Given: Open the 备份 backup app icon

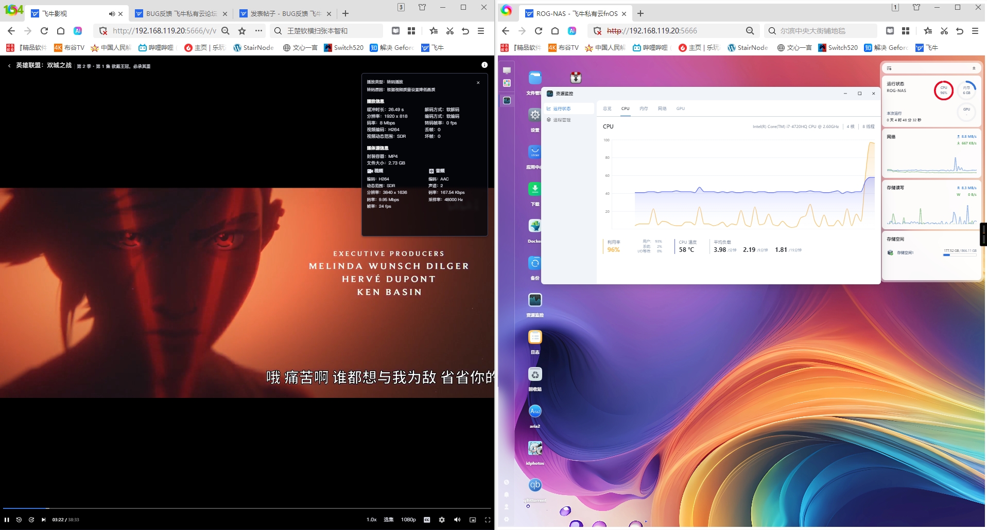Looking at the screenshot, I should [535, 263].
